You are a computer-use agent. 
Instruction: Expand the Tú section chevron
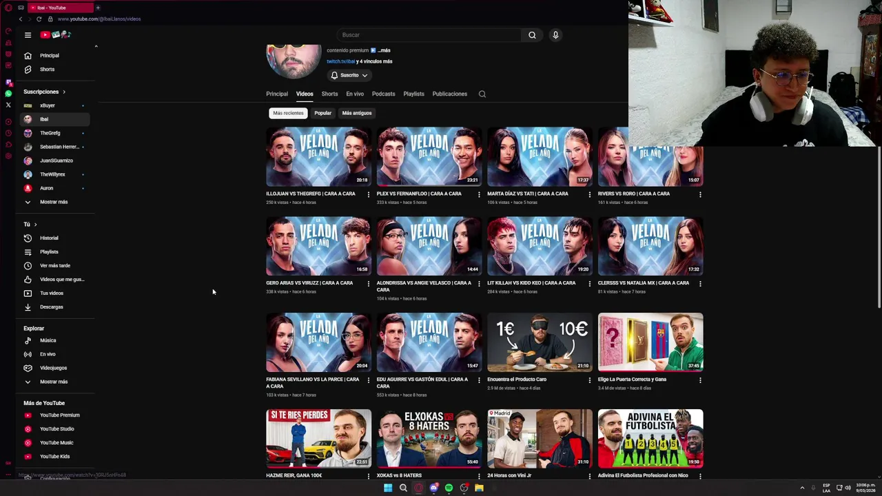click(35, 224)
